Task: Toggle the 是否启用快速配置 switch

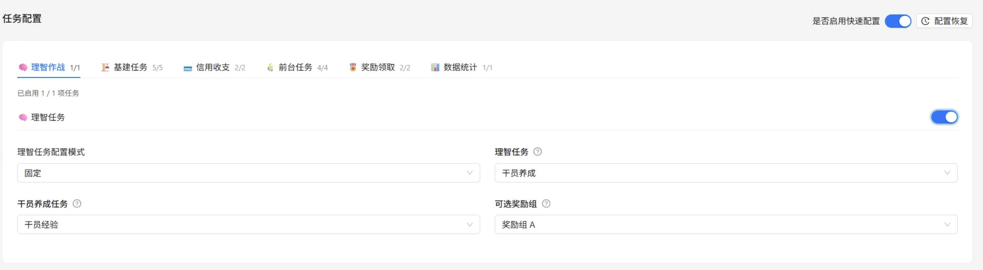Action: [x=898, y=21]
